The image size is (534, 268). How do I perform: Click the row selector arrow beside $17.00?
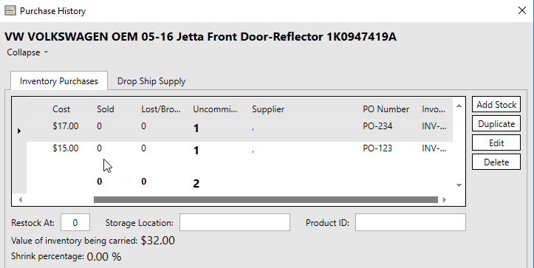tap(19, 131)
